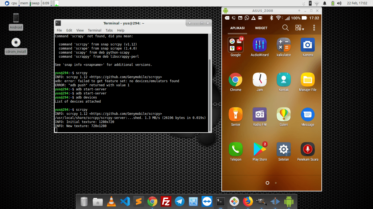Image resolution: width=373 pixels, height=209 pixels.
Task: Switch to the WIDGET tab
Action: (261, 28)
